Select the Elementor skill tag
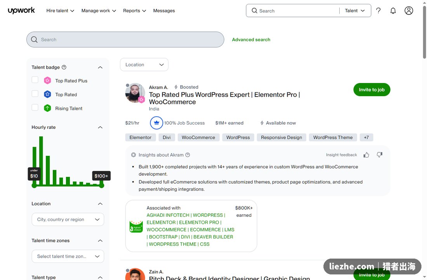The height and width of the screenshot is (280, 427). tap(141, 137)
